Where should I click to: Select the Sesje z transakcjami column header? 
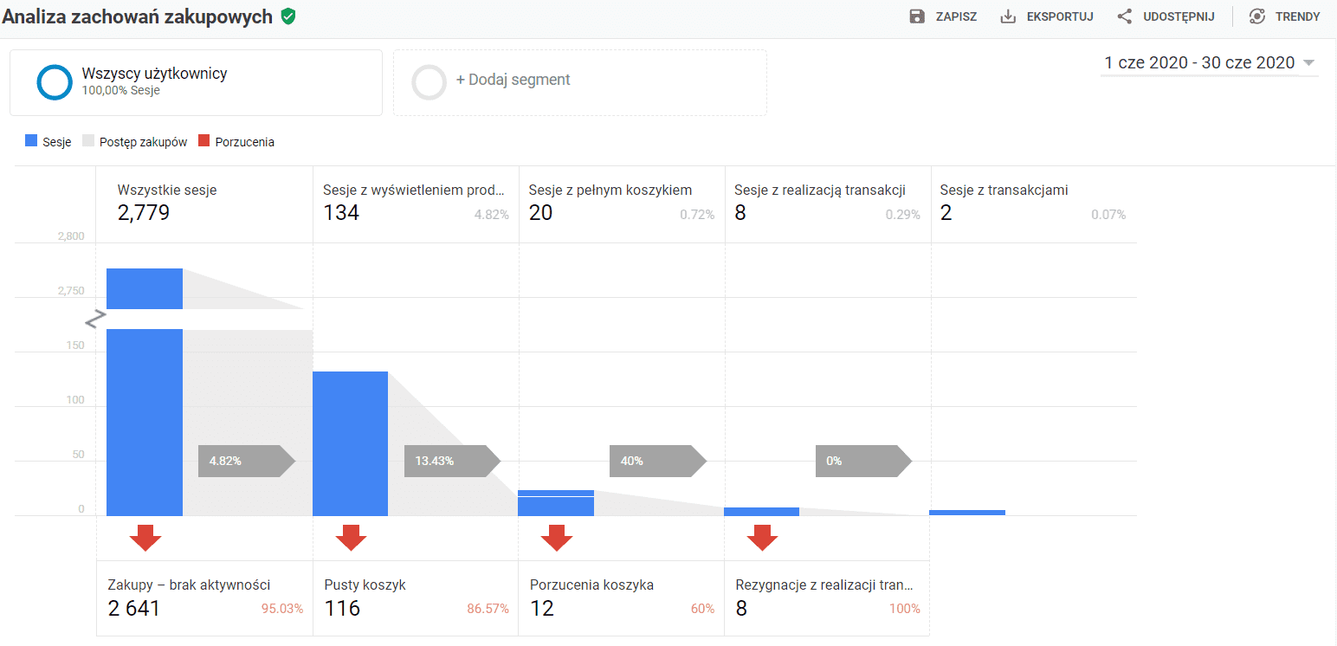click(x=1033, y=202)
